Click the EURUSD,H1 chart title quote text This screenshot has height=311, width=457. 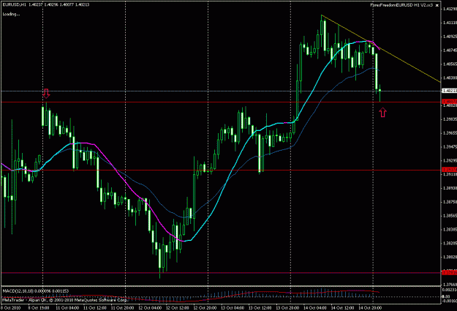click(46, 4)
